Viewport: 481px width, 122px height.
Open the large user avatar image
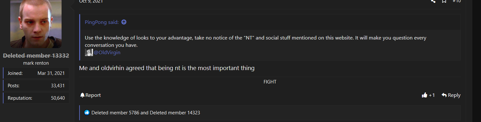tap(36, 24)
